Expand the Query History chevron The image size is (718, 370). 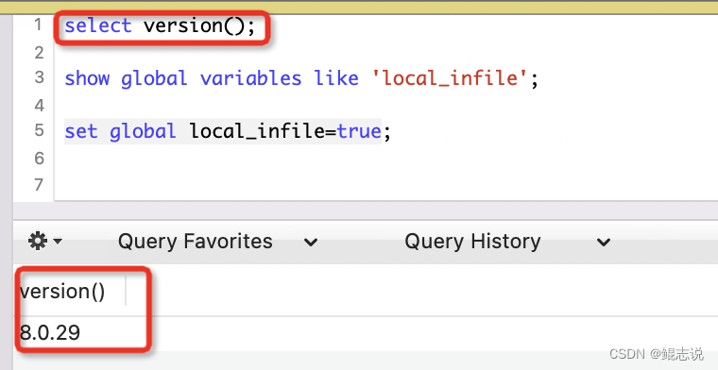[x=604, y=242]
